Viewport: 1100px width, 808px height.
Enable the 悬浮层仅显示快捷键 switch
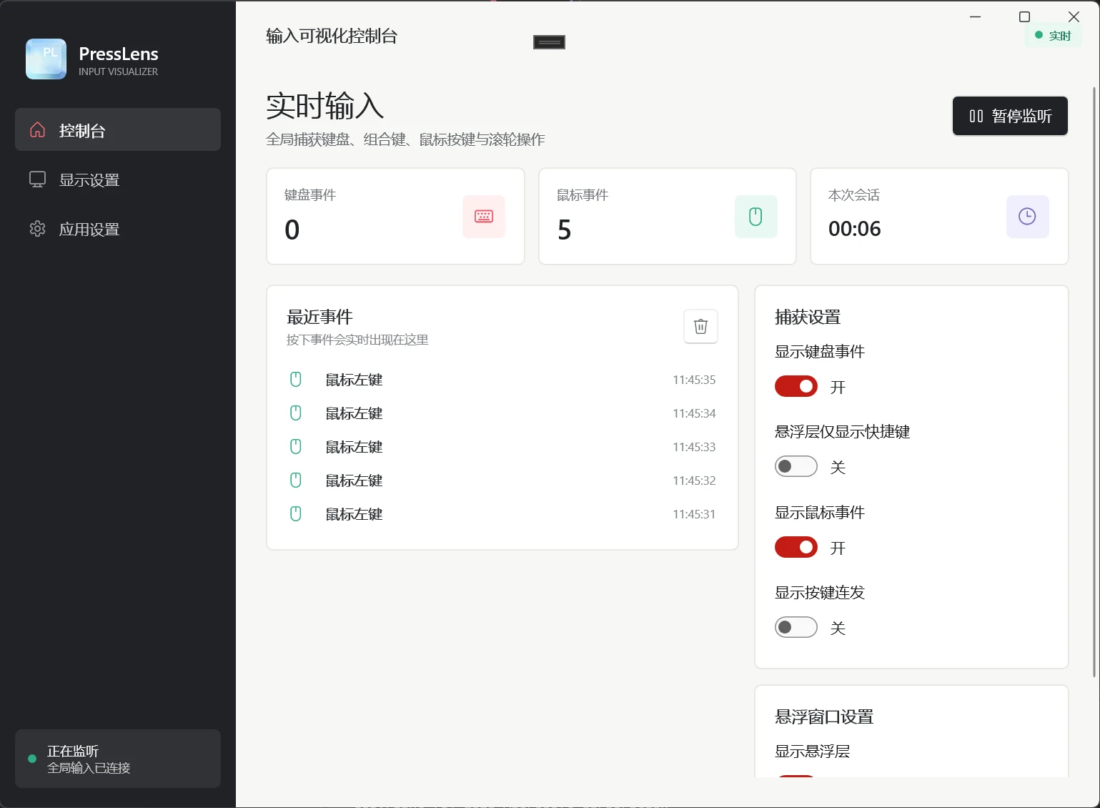796,467
